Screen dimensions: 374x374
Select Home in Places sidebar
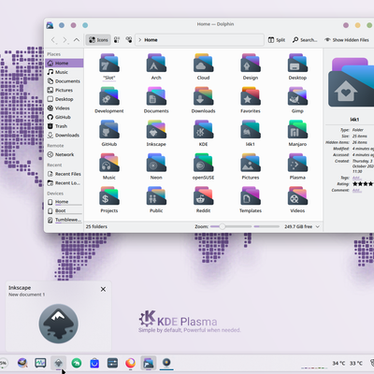65,63
